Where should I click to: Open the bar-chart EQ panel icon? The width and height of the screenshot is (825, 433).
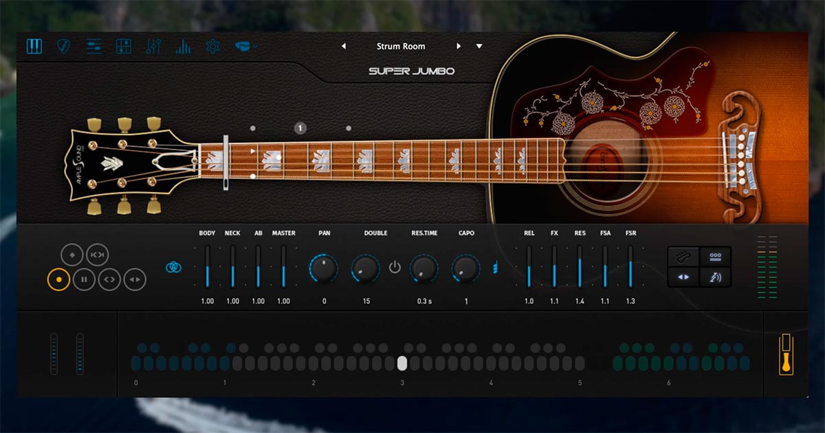(x=183, y=47)
